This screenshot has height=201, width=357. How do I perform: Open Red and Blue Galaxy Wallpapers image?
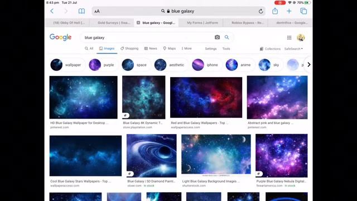coord(206,97)
